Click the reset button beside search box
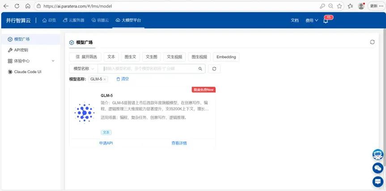The width and height of the screenshot is (386, 191). (214, 69)
